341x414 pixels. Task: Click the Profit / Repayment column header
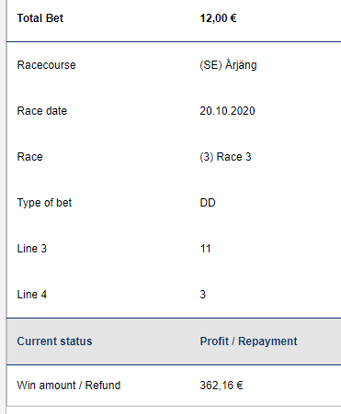tap(248, 341)
